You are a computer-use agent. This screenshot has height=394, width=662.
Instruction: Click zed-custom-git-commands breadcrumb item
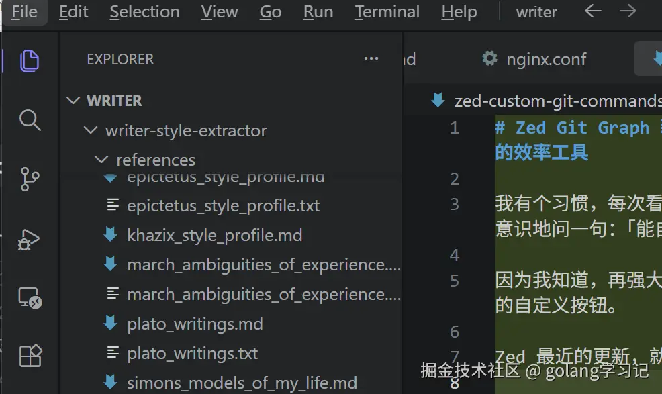click(x=558, y=101)
